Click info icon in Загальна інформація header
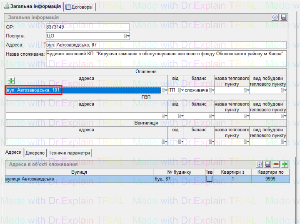300x224 pixels. tap(275, 17)
